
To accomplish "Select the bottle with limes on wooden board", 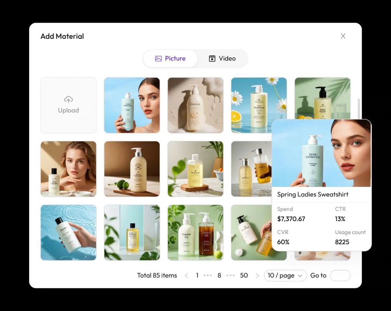I will point(132,169).
